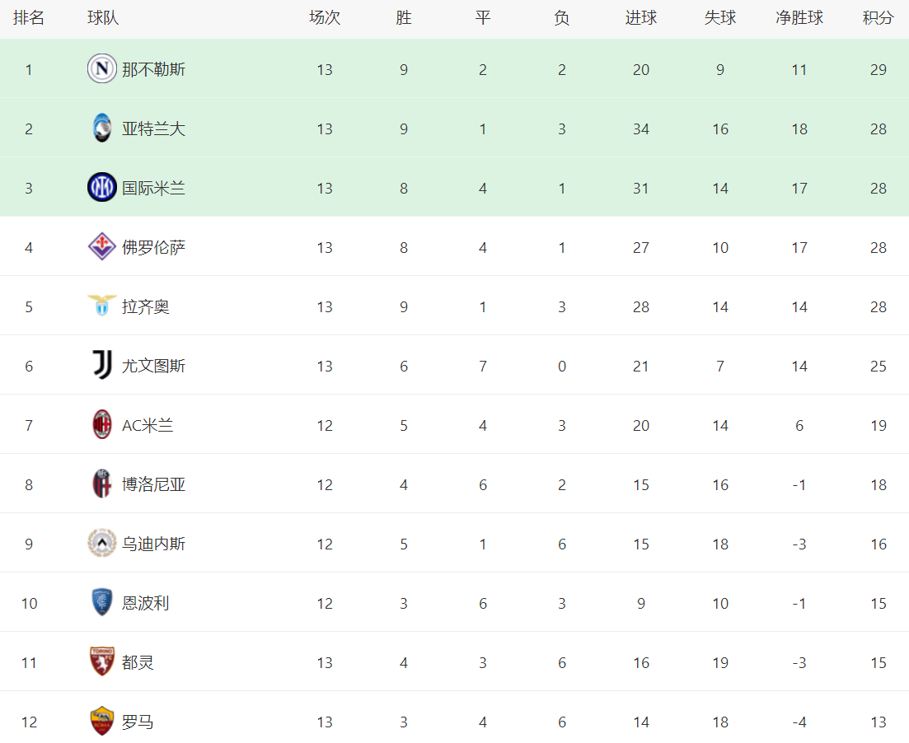Screen dimensions: 909x743
Task: Open the Torino bull crest
Action: pyautogui.click(x=102, y=662)
